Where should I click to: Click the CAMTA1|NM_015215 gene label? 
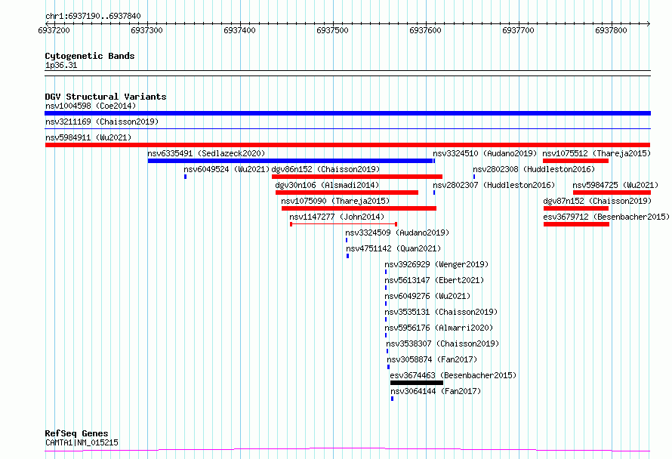click(x=82, y=442)
